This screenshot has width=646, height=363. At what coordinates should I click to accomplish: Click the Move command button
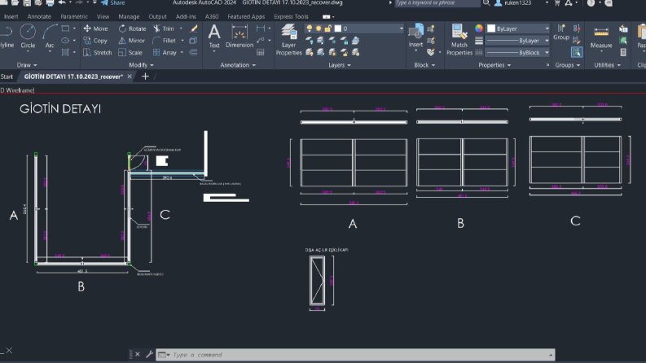pyautogui.click(x=95, y=28)
